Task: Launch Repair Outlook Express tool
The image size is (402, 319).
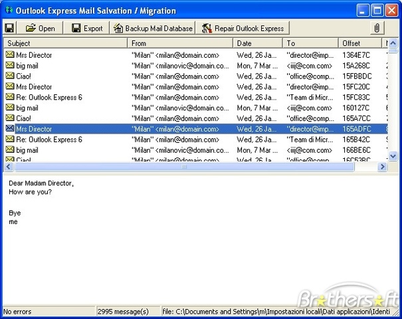Action: point(243,28)
